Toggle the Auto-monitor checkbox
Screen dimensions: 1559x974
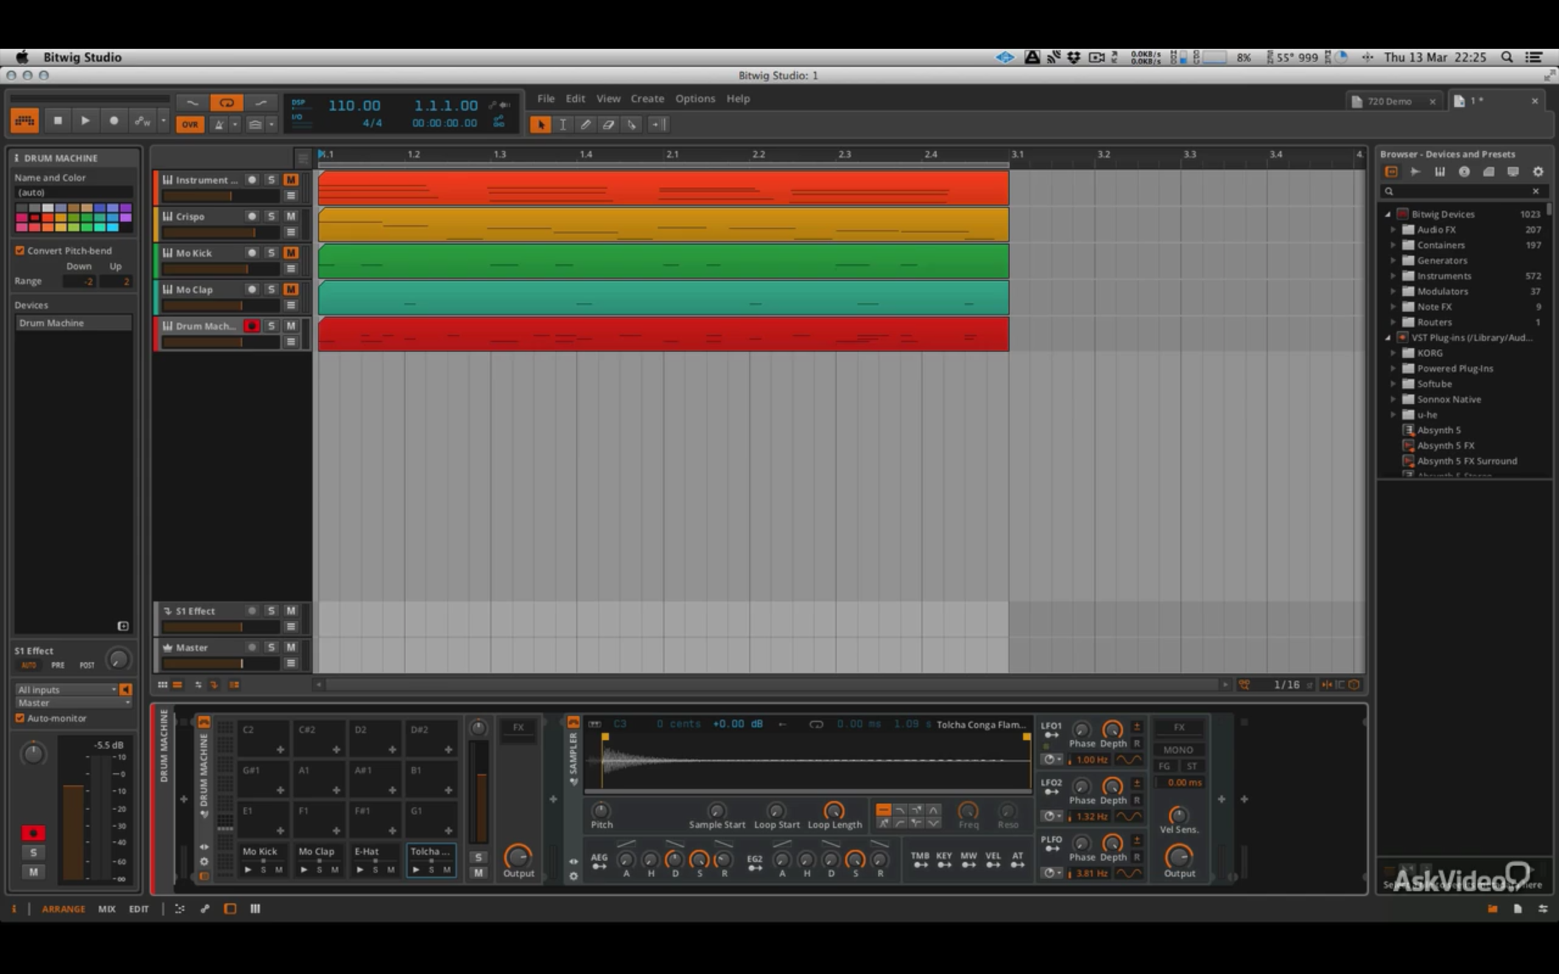click(20, 718)
